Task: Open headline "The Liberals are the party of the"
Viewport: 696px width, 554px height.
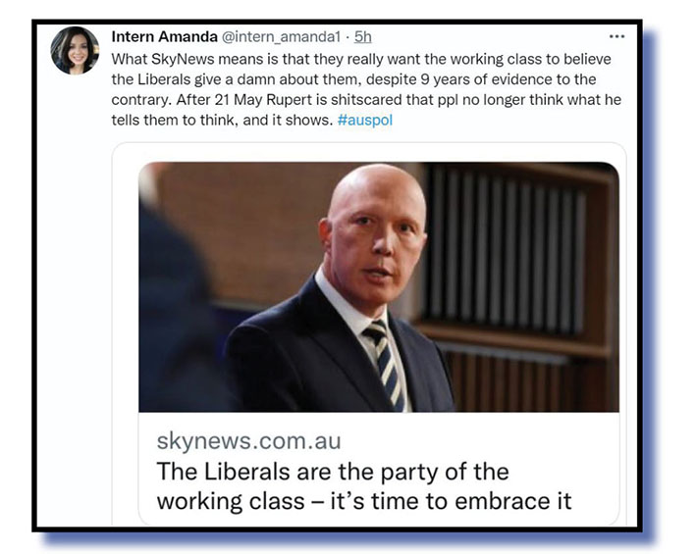Action: point(333,471)
